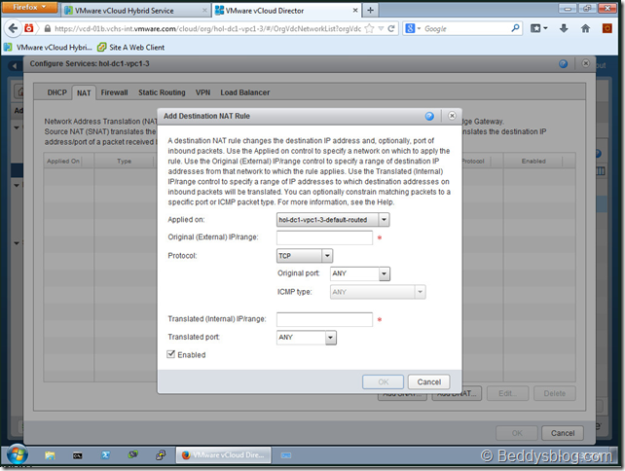Cancel the Add Destination NAT Rule dialog
This screenshot has height=471, width=625.
pos(429,381)
